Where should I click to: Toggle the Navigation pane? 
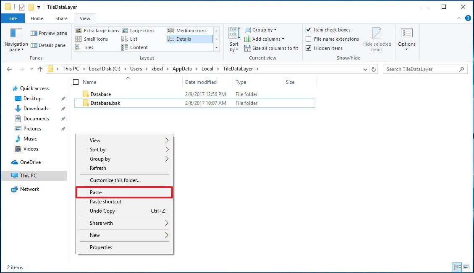pos(16,39)
